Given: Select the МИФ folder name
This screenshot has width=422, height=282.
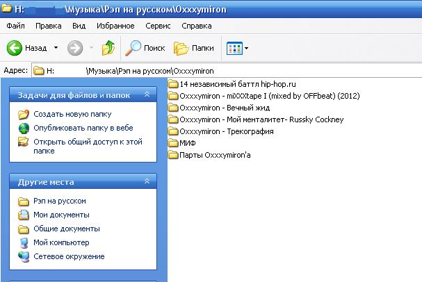Looking at the screenshot, I should tap(188, 143).
